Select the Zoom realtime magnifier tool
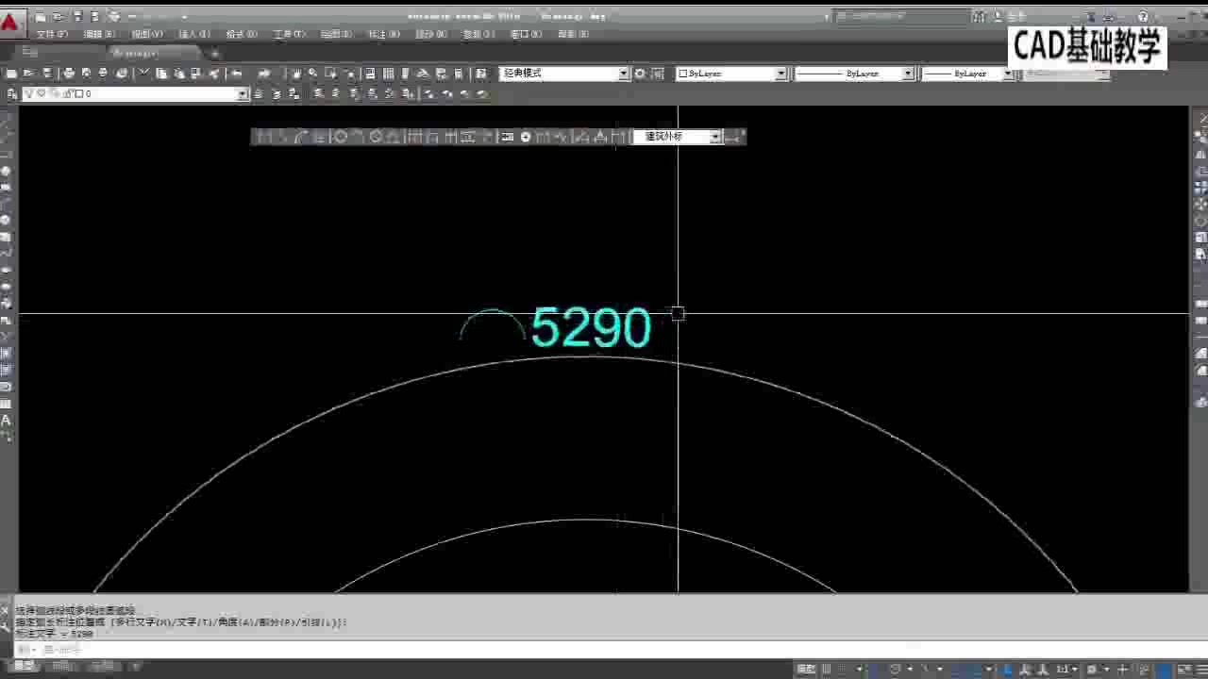 point(313,74)
